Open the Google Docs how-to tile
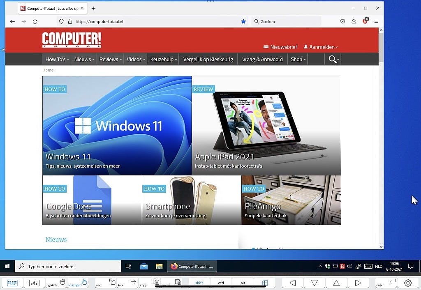This screenshot has height=290, width=421. pyautogui.click(x=92, y=200)
